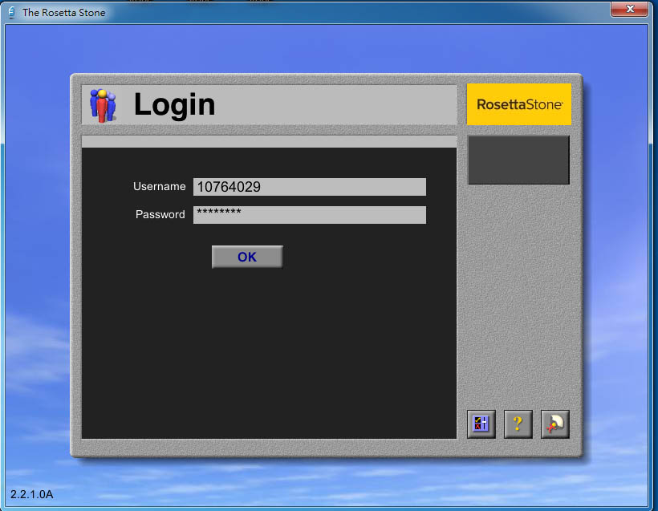Click the exit icon beside help button
Viewport: 658px width, 511px height.
coord(554,424)
